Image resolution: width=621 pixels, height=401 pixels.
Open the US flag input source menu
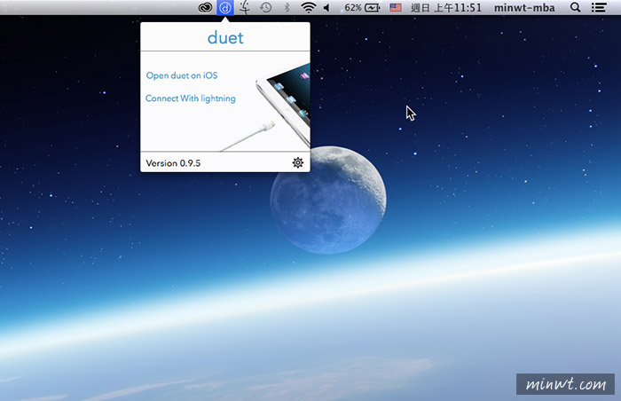(396, 7)
